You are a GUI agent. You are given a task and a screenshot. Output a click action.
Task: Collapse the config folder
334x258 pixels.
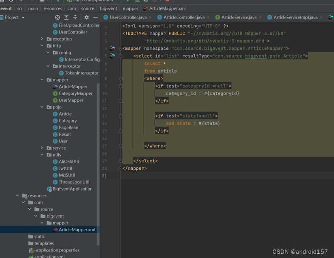48,52
